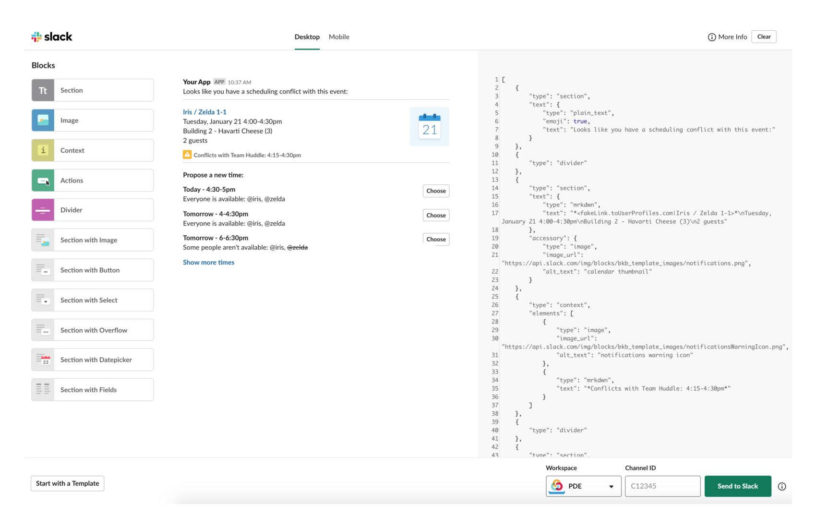Choose the Tomorrow 6-6:30pm slot
816x528 pixels.
coord(436,239)
